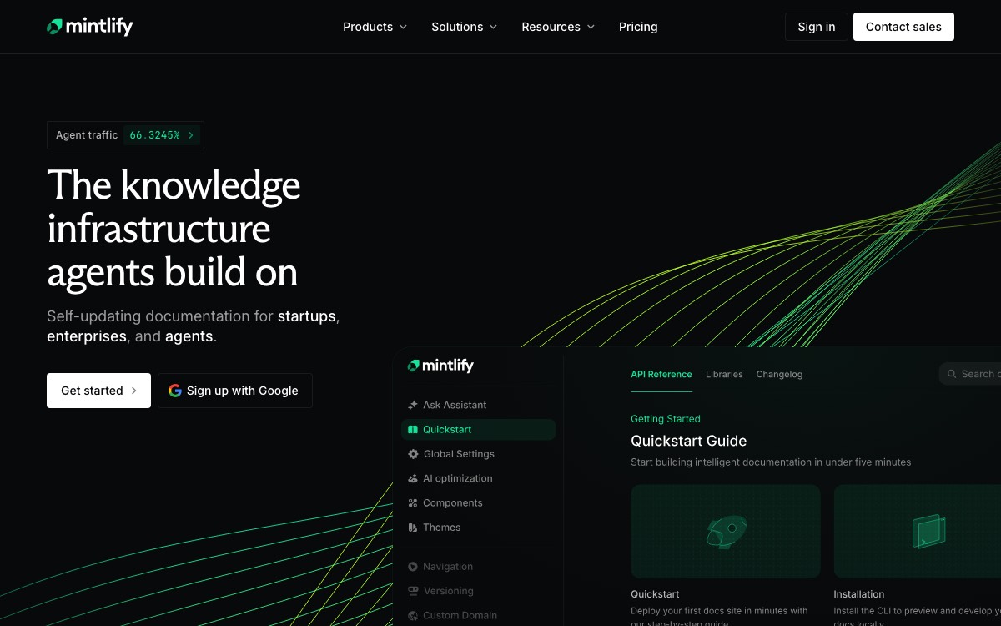
Task: Open the Installation card thumbnail
Action: click(918, 532)
